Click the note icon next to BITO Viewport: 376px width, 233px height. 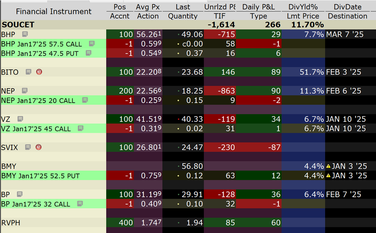[28, 72]
